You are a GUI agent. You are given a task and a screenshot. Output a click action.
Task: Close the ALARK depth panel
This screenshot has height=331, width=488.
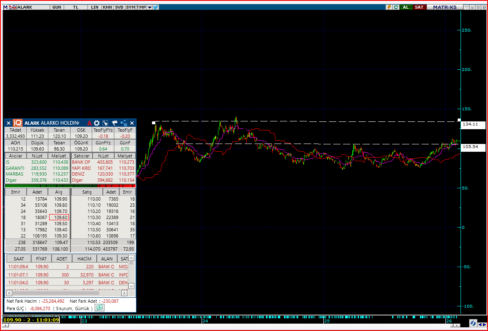pos(132,123)
